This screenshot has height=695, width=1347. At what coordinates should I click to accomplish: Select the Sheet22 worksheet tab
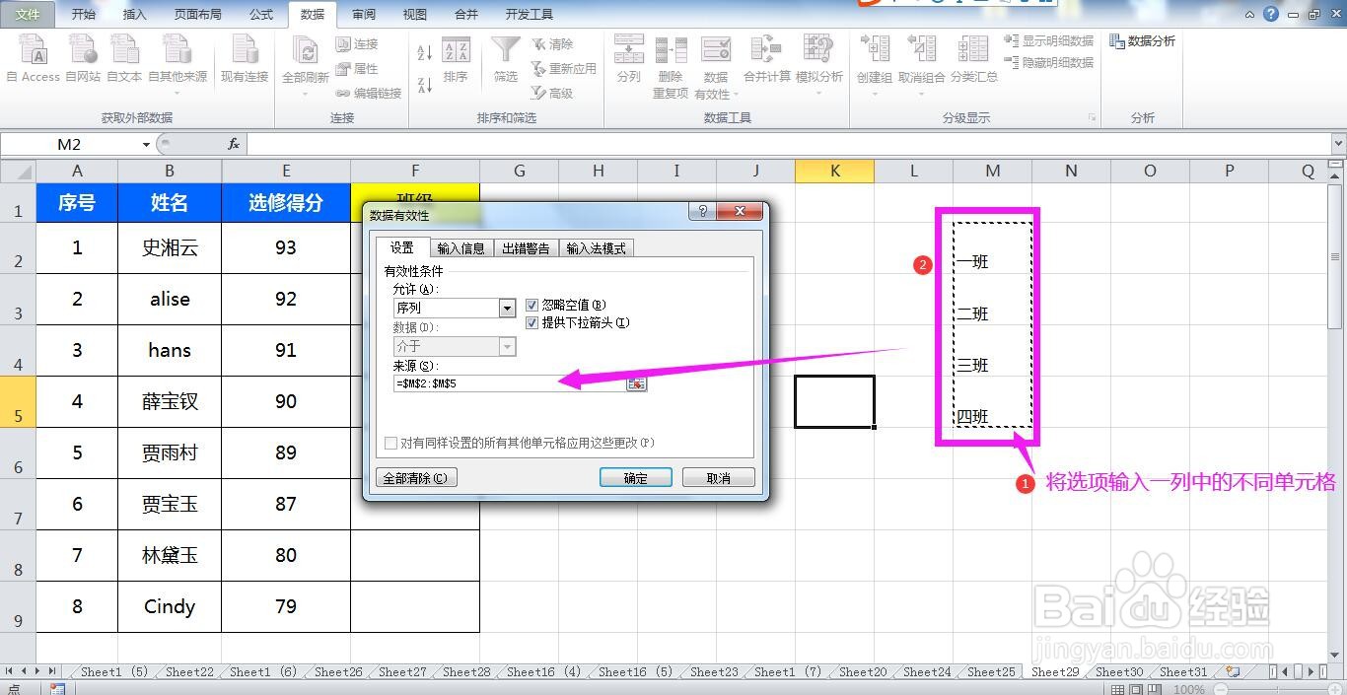tap(189, 672)
